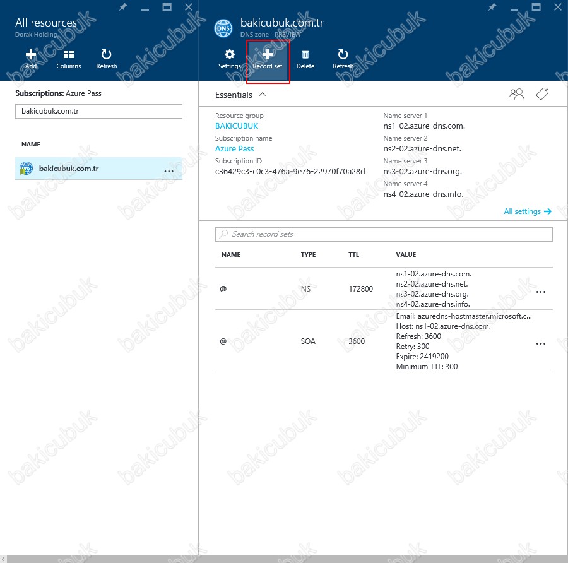Click the SOA 'Retry: 300' value

(x=413, y=347)
